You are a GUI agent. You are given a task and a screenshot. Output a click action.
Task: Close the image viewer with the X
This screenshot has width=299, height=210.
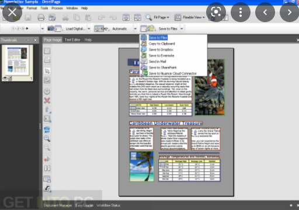pos(12,13)
